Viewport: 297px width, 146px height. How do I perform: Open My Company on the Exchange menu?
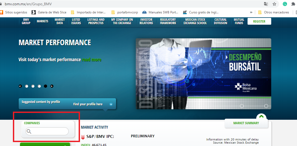click(x=122, y=21)
